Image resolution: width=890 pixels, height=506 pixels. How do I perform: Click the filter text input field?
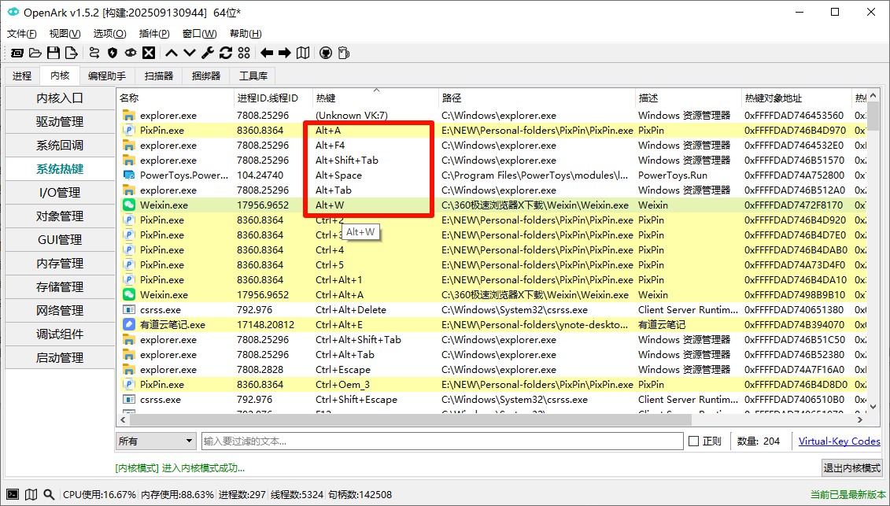tap(442, 441)
